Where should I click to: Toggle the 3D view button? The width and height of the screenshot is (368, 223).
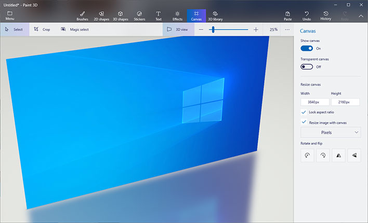coord(178,29)
